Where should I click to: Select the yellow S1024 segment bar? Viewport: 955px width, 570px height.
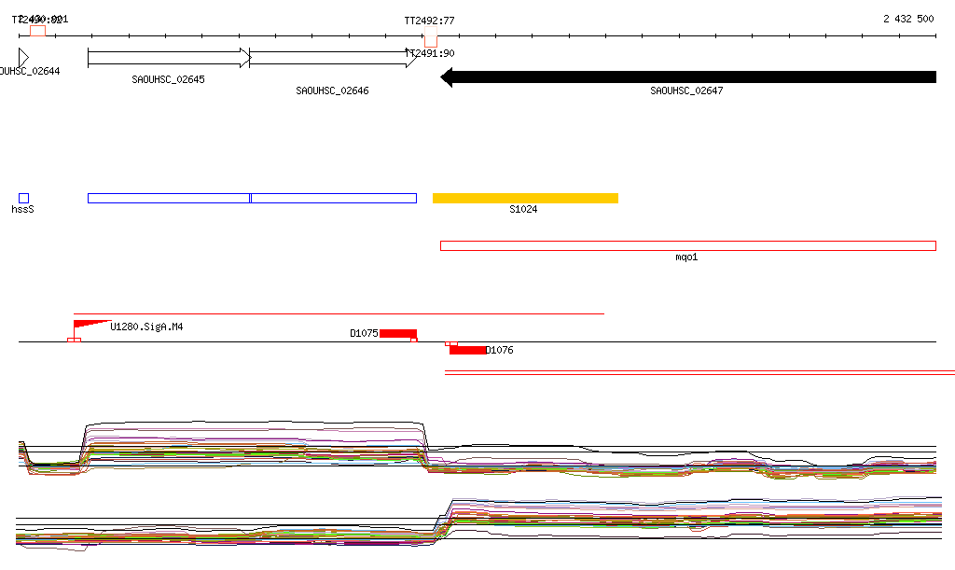tap(526, 198)
